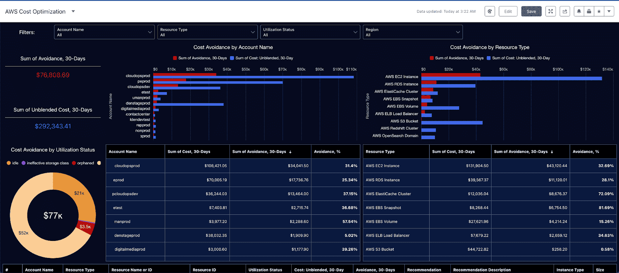This screenshot has height=273, width=619.
Task: Select manprod row in account table
Action: coord(233,222)
